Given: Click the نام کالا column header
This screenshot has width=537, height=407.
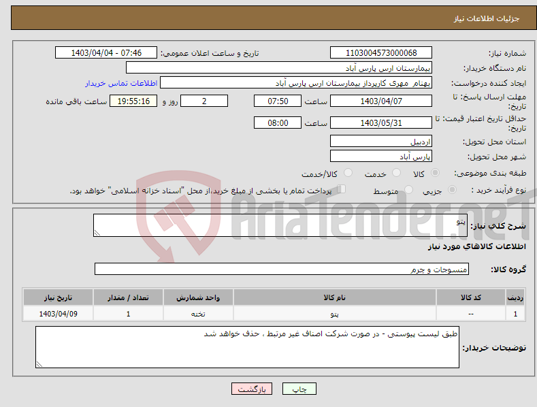Looking at the screenshot, I should pyautogui.click(x=335, y=297).
